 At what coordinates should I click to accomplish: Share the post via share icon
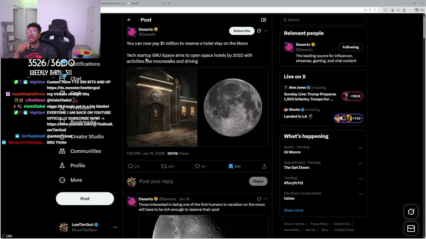(264, 166)
